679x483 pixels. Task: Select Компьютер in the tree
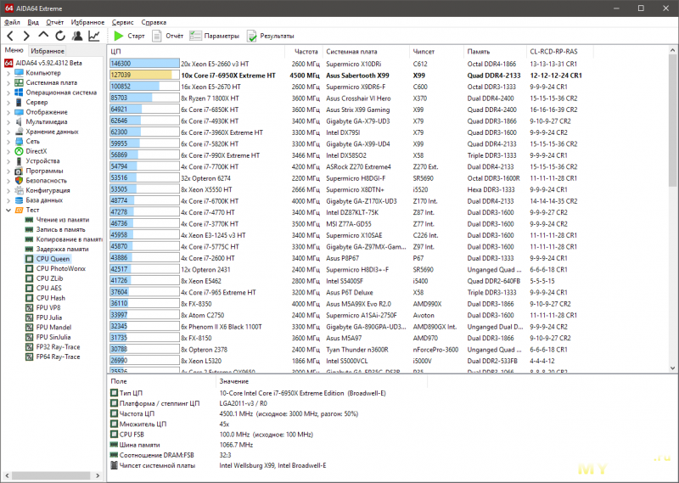[43, 73]
